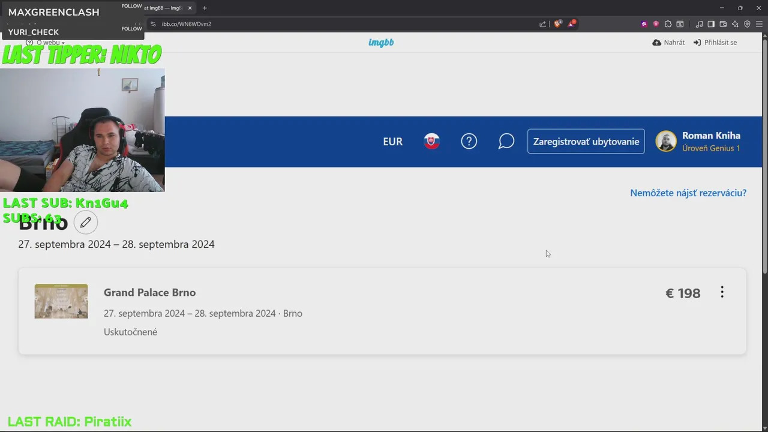
Task: Expand the O webu dropdown
Action: 46,43
